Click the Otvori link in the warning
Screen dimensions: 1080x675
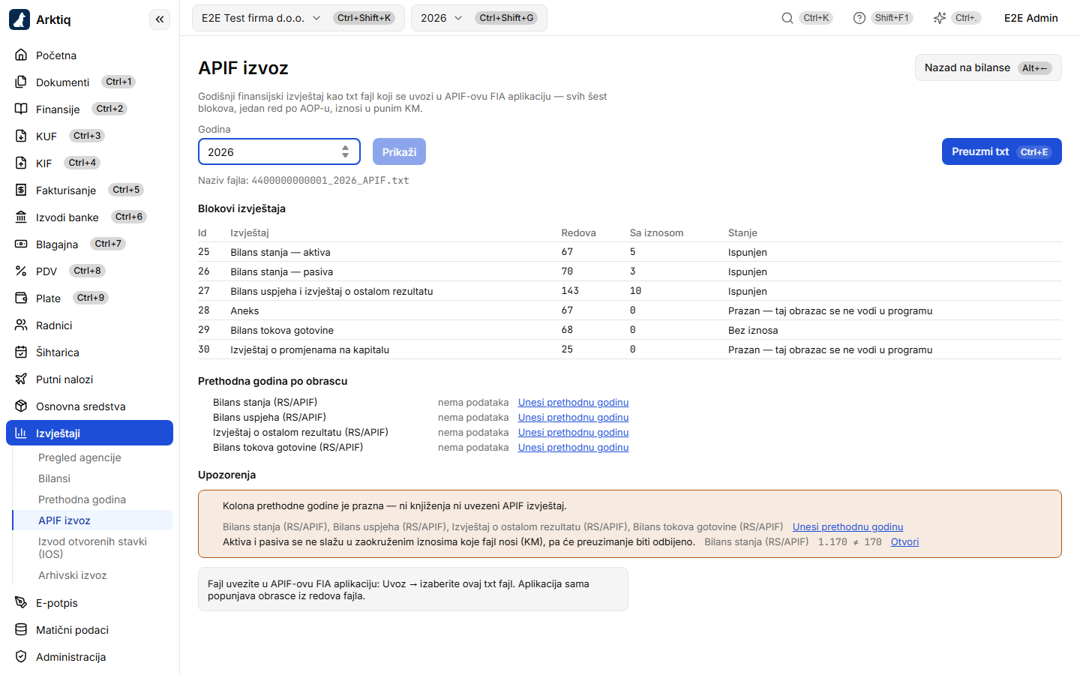tap(904, 542)
